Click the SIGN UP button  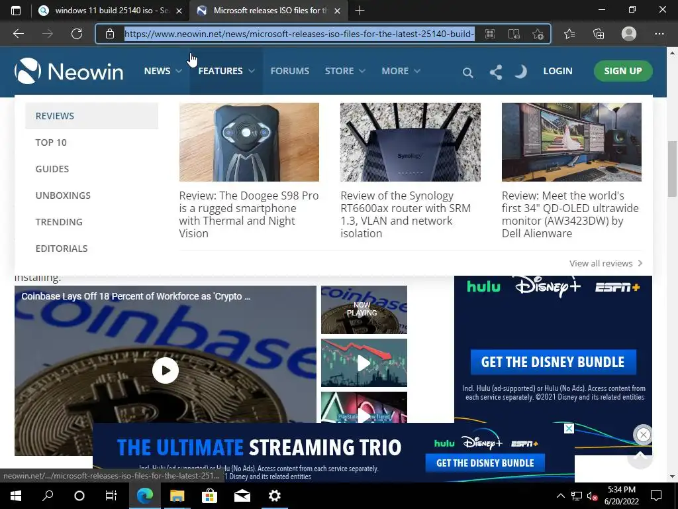622,71
